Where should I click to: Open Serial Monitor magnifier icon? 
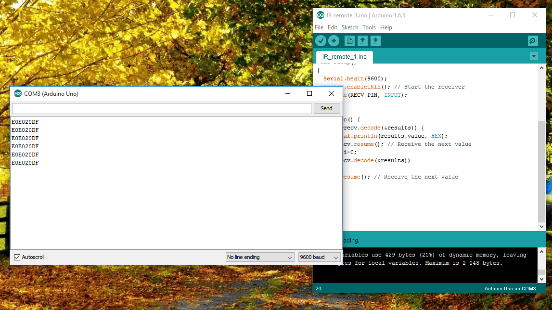point(533,41)
